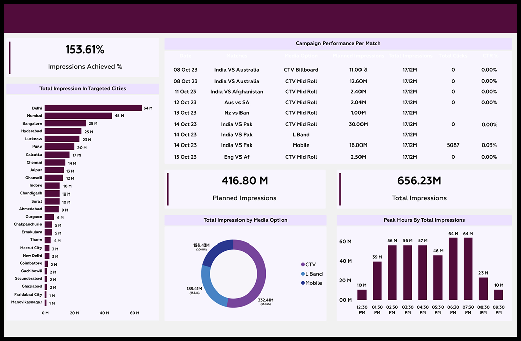
Task: Click the Delhi bar in cities chart
Action: point(93,108)
